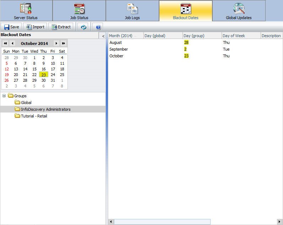Sort by Day (group) column header

(202, 36)
